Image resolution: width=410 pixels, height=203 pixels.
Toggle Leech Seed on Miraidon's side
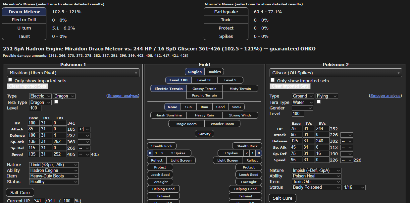tap(160, 175)
